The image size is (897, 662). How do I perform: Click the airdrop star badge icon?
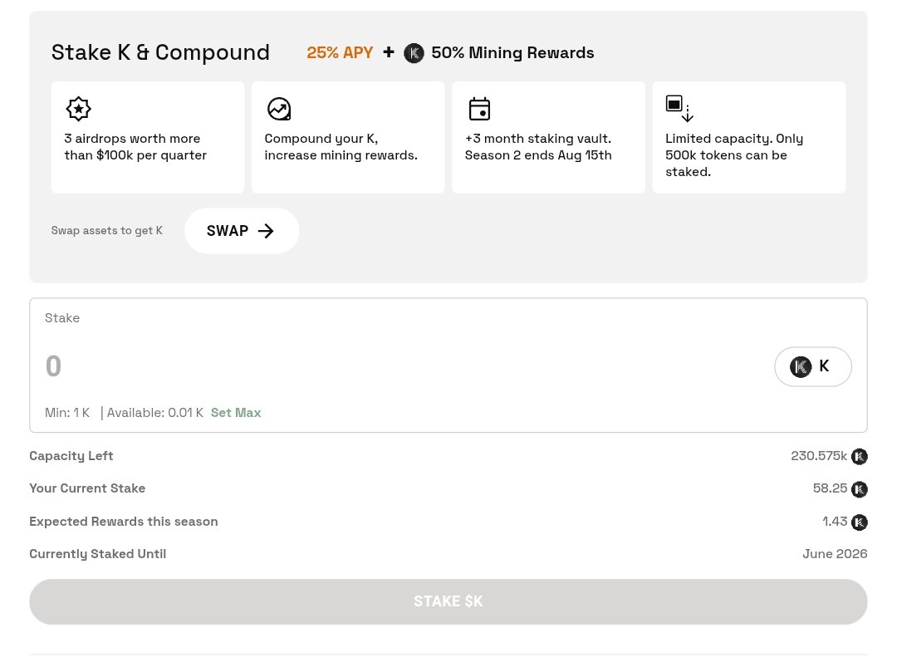[x=78, y=109]
